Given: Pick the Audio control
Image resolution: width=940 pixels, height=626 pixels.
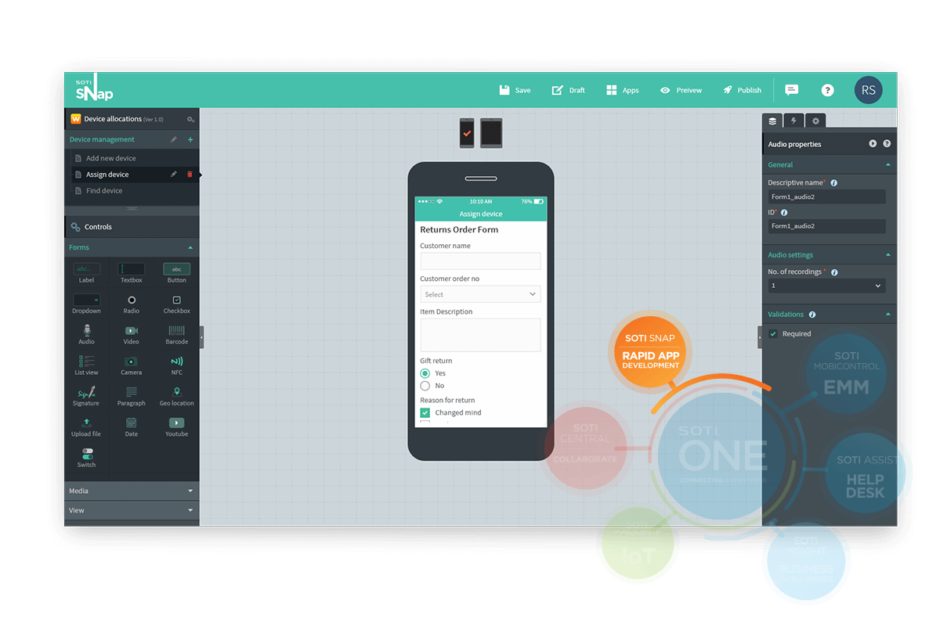Looking at the screenshot, I should pyautogui.click(x=86, y=335).
